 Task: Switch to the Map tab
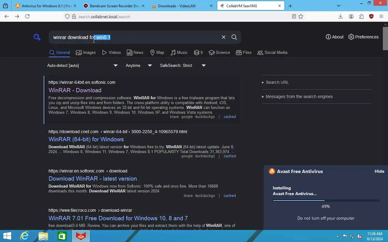pos(157,52)
